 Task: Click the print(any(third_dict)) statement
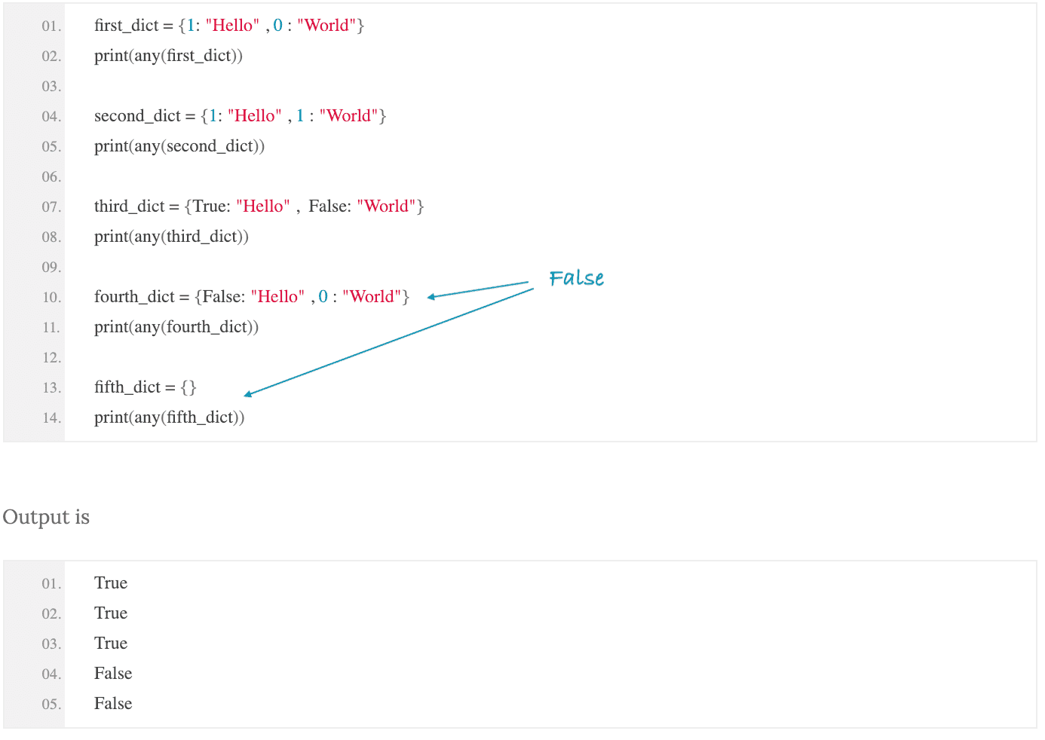click(171, 237)
